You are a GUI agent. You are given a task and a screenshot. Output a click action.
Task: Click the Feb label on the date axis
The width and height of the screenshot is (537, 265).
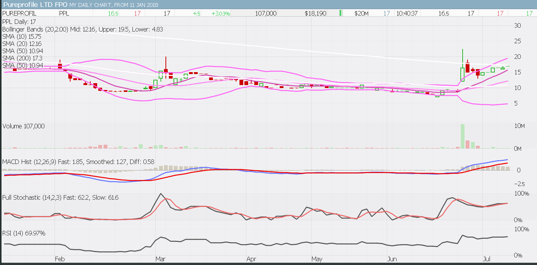(x=60, y=260)
